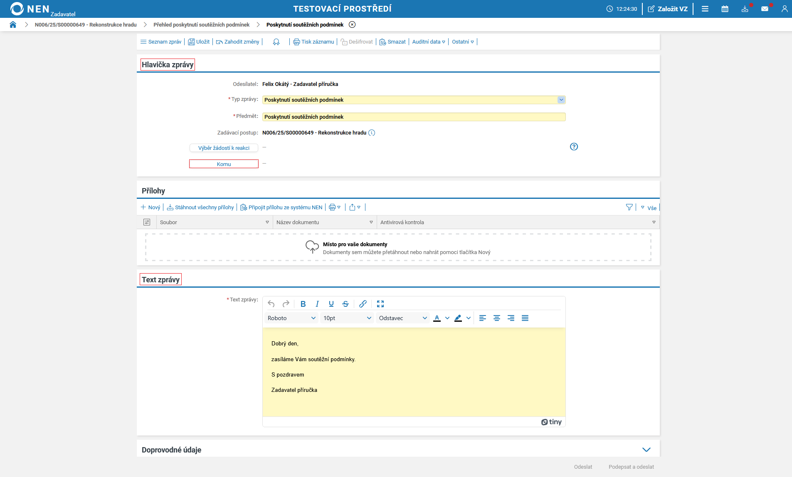This screenshot has height=477, width=792.
Task: Click the Výběr žádostí k reakci button
Action: pos(224,148)
